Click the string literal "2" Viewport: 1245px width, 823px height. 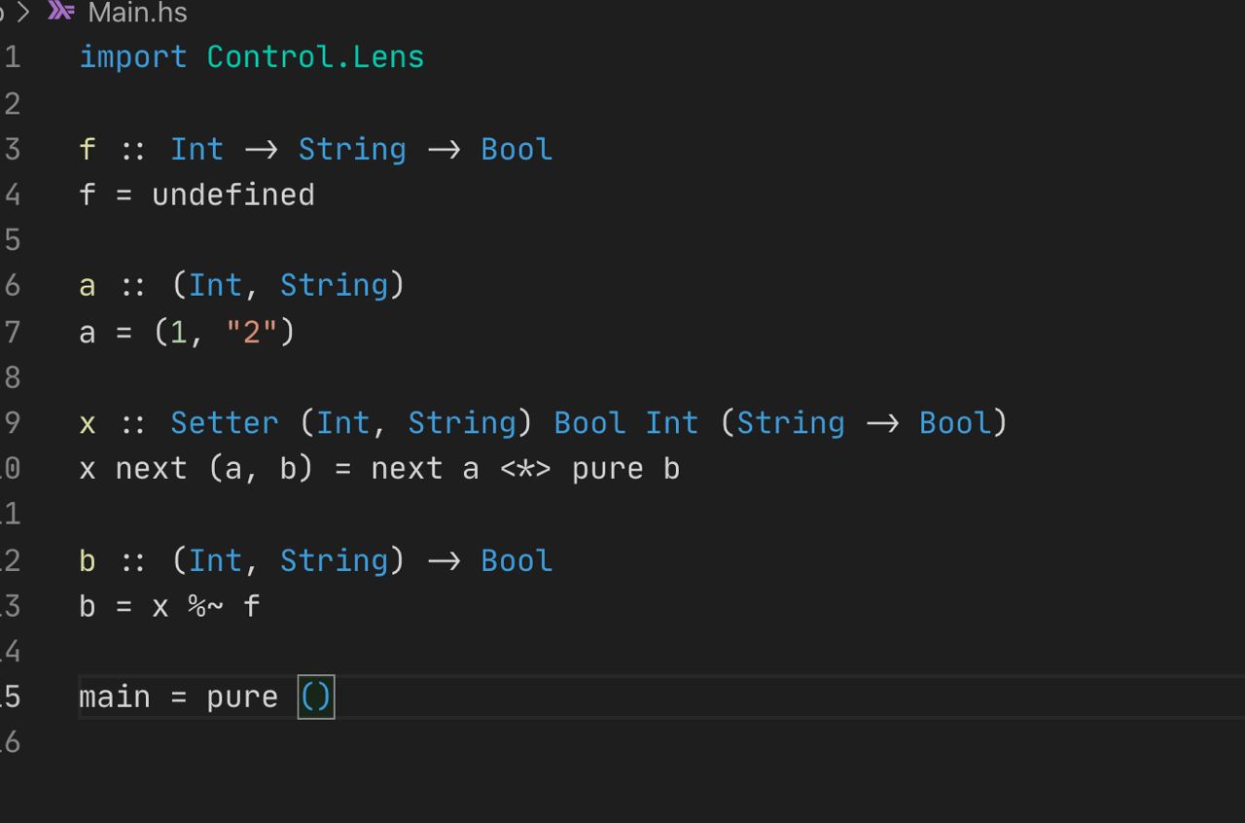point(251,333)
